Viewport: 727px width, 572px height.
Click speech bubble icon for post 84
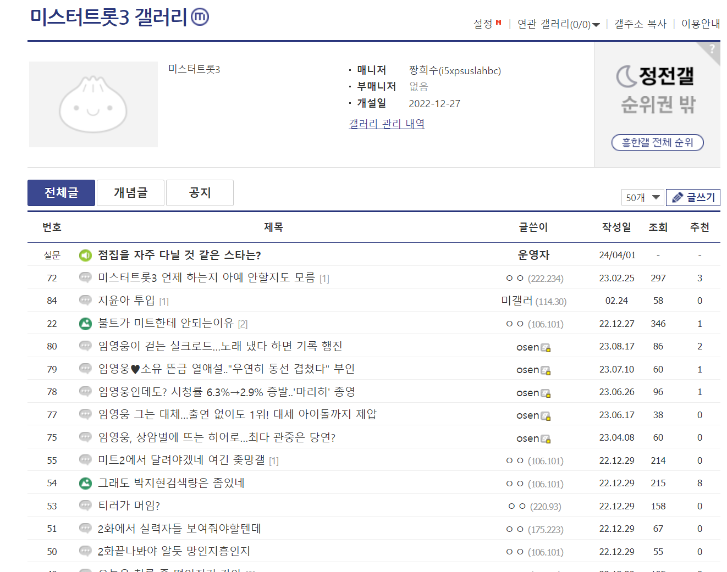click(85, 300)
